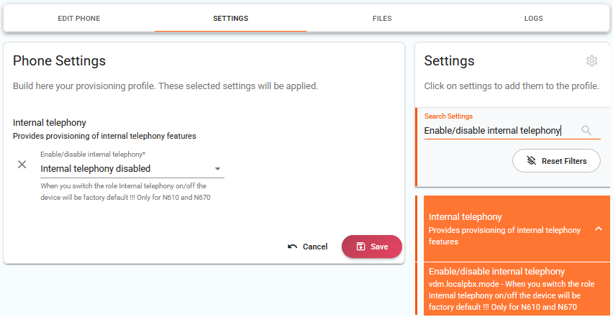Remove the internal telephony setting with X

coord(22,165)
